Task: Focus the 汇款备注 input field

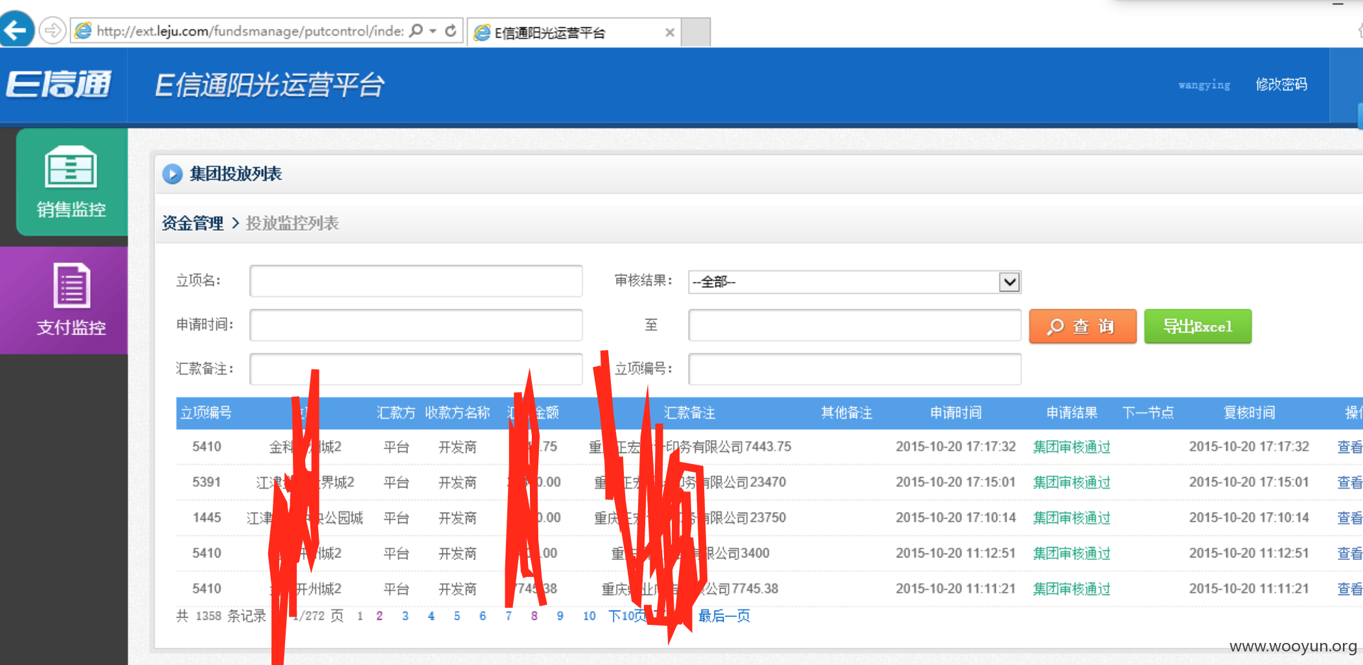Action: tap(416, 369)
